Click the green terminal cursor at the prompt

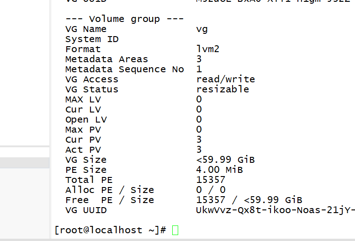point(175,230)
